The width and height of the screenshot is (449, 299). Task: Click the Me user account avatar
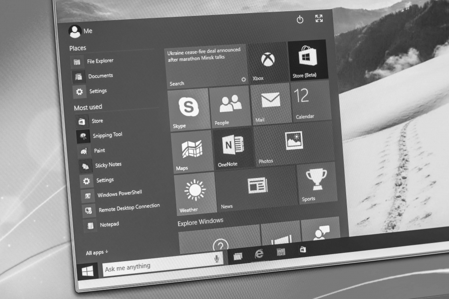pyautogui.click(x=75, y=31)
